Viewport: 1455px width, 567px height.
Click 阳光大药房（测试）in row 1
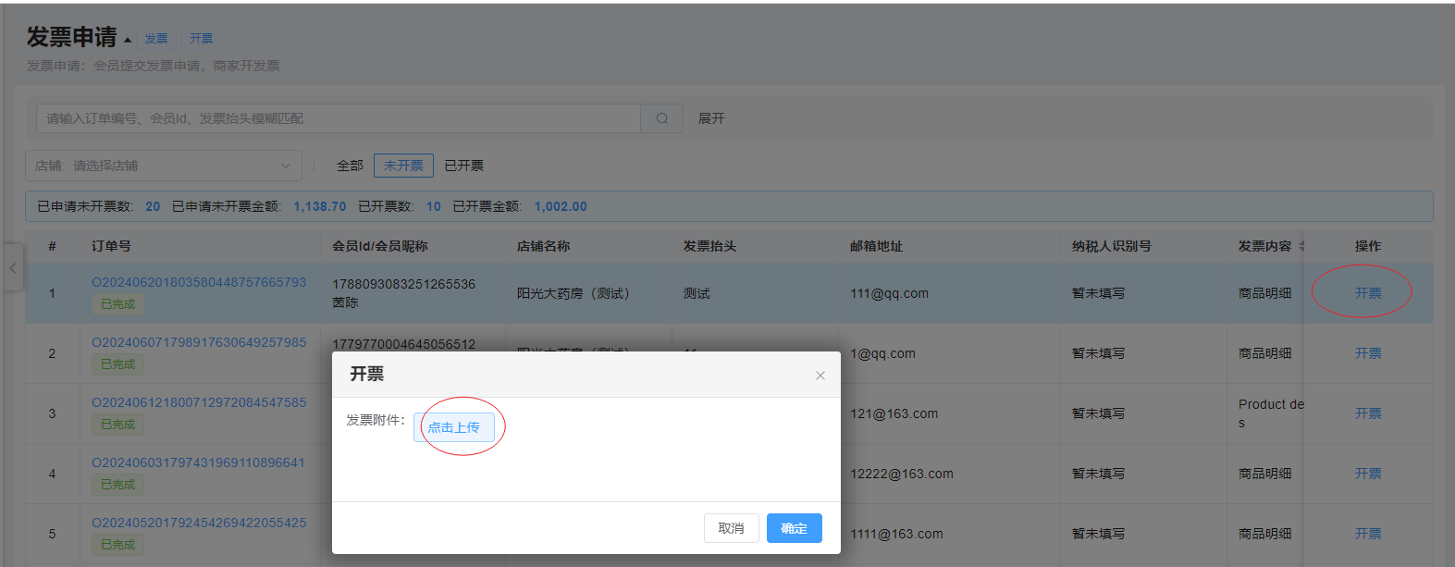576,293
